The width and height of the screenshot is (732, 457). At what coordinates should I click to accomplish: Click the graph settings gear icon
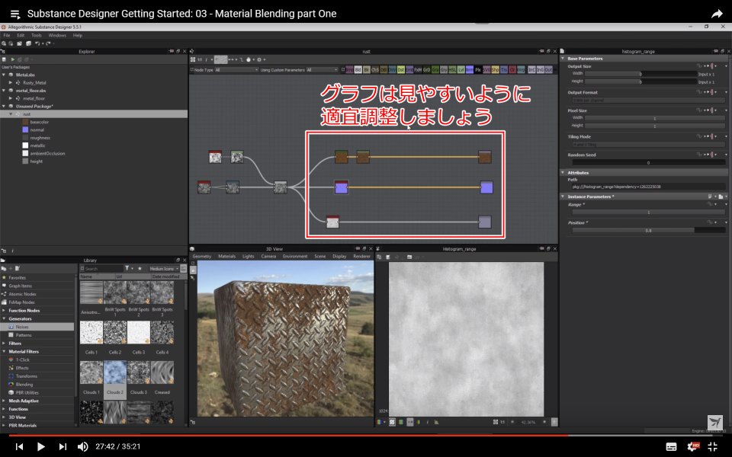[x=259, y=59]
